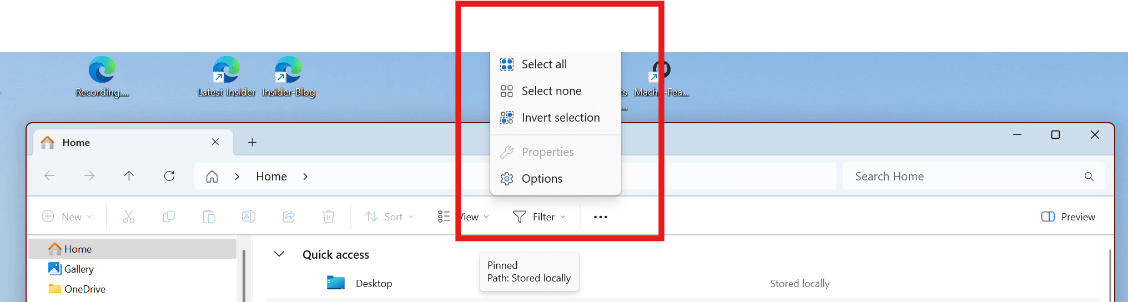Click the Cut scissors icon

click(129, 217)
